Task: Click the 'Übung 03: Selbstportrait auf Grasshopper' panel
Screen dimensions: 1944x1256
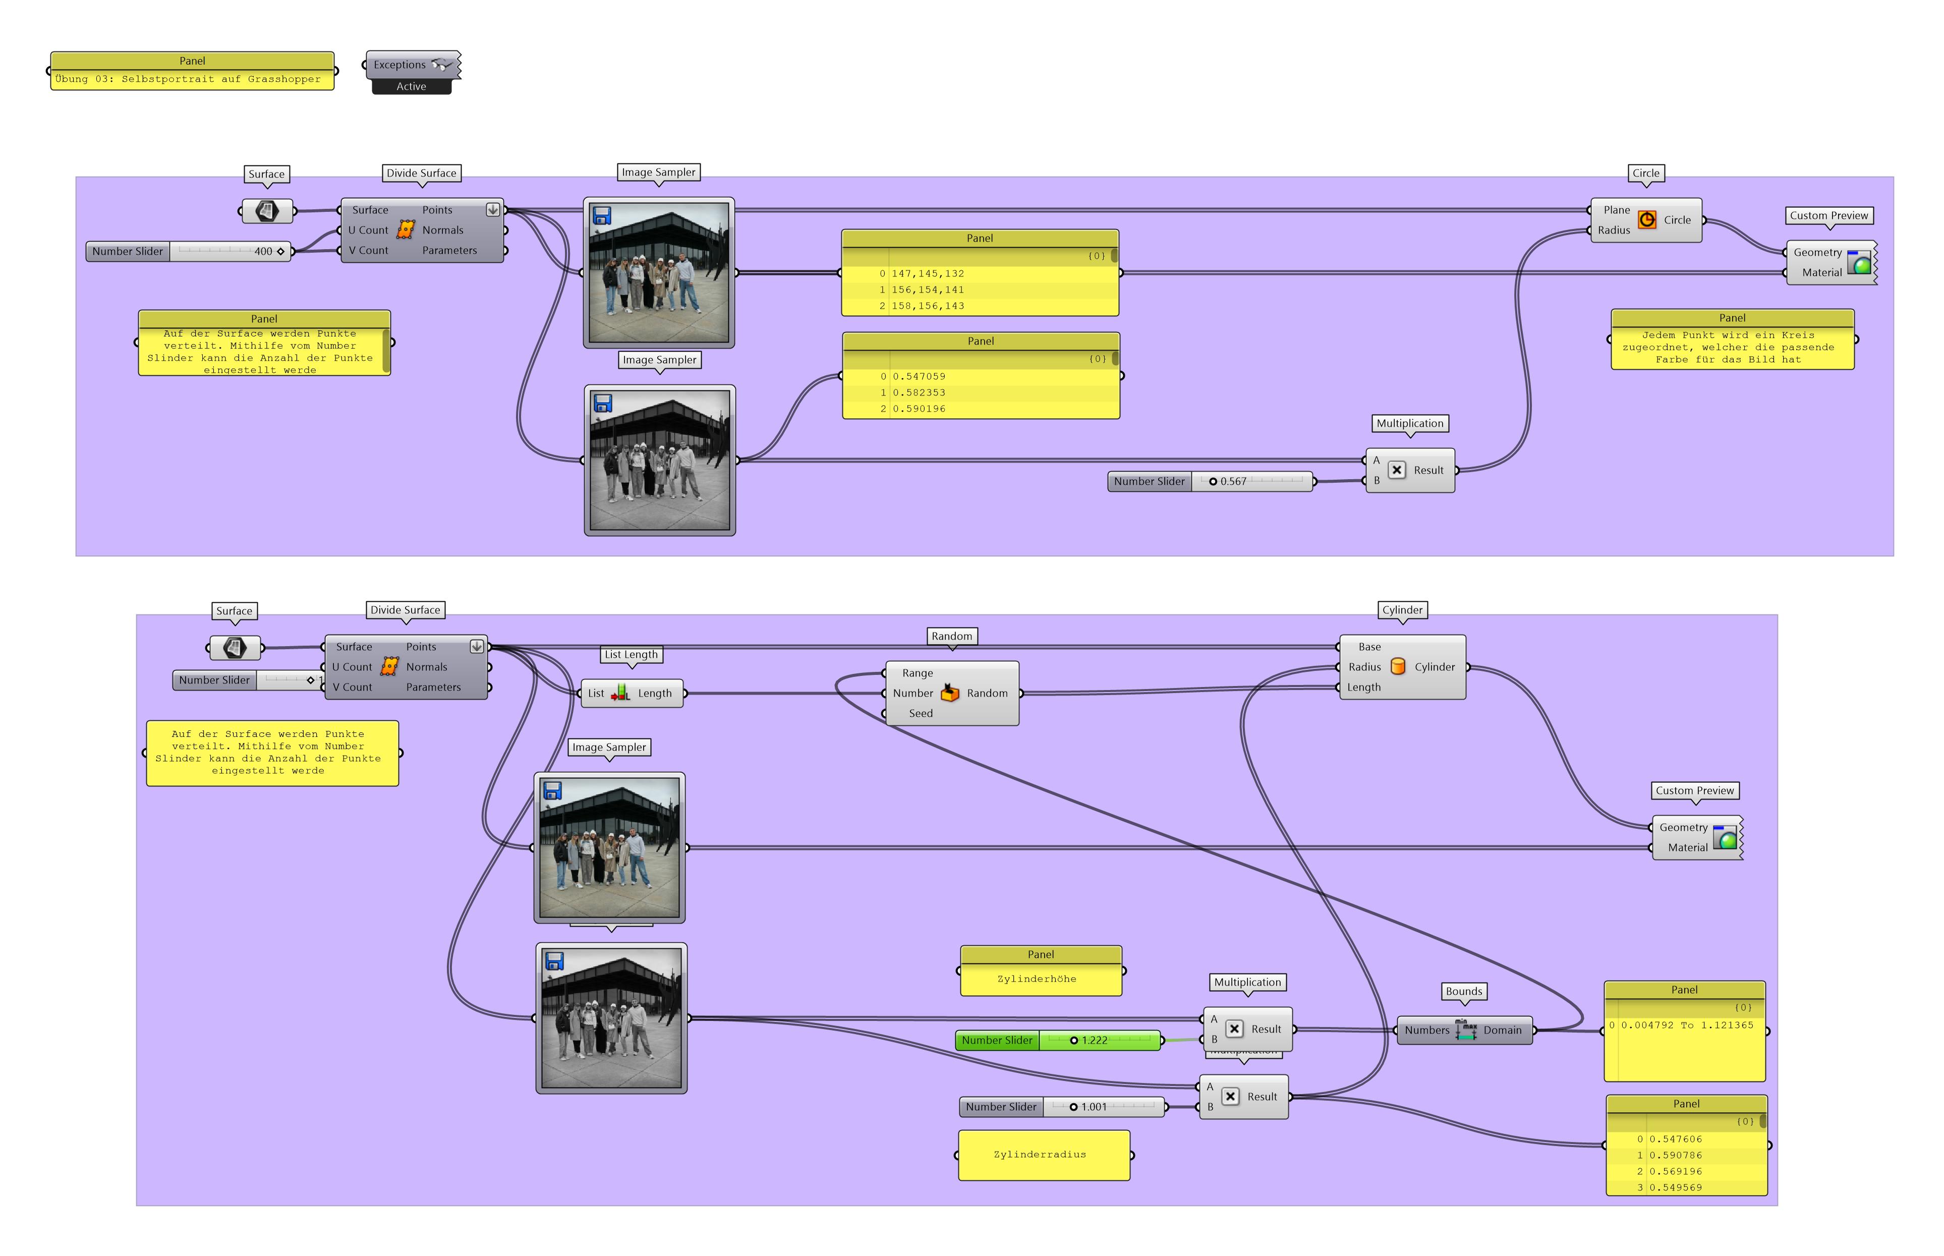Action: tap(193, 79)
